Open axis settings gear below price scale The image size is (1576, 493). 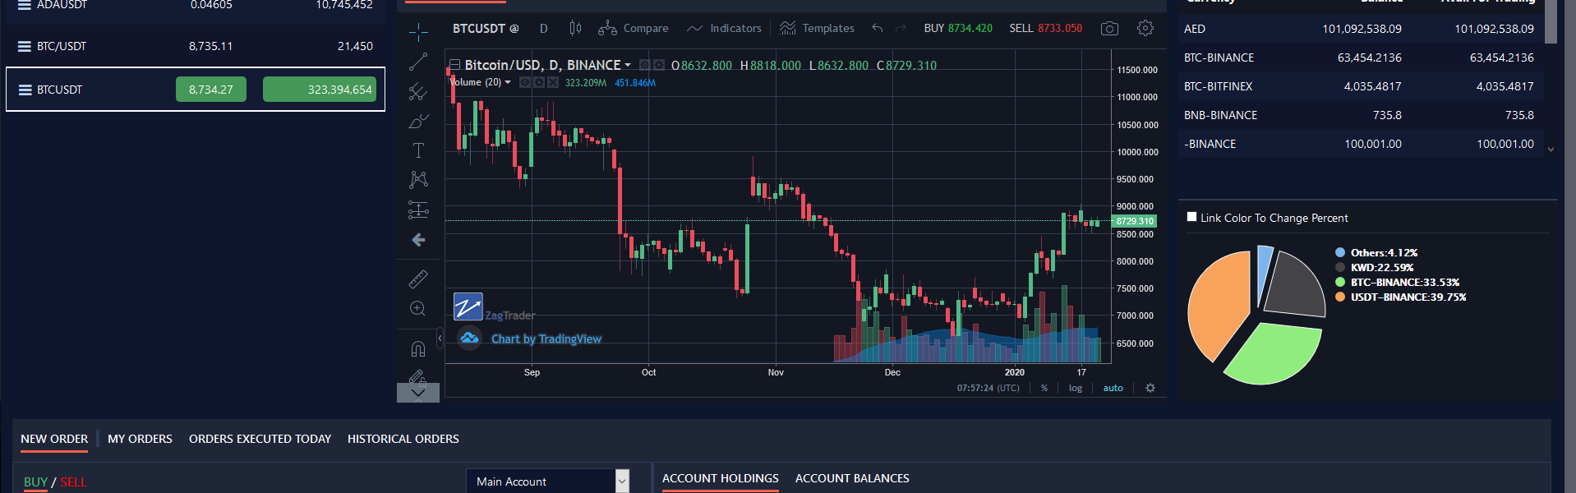click(1150, 388)
